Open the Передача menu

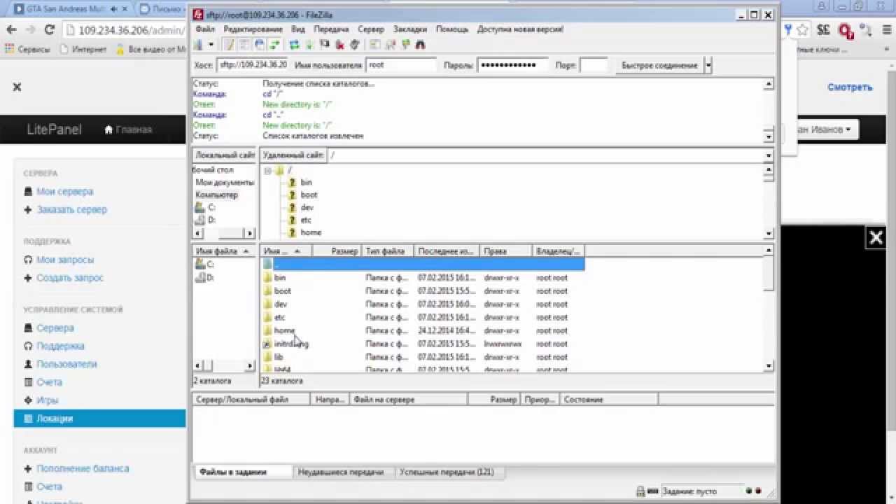(x=331, y=29)
